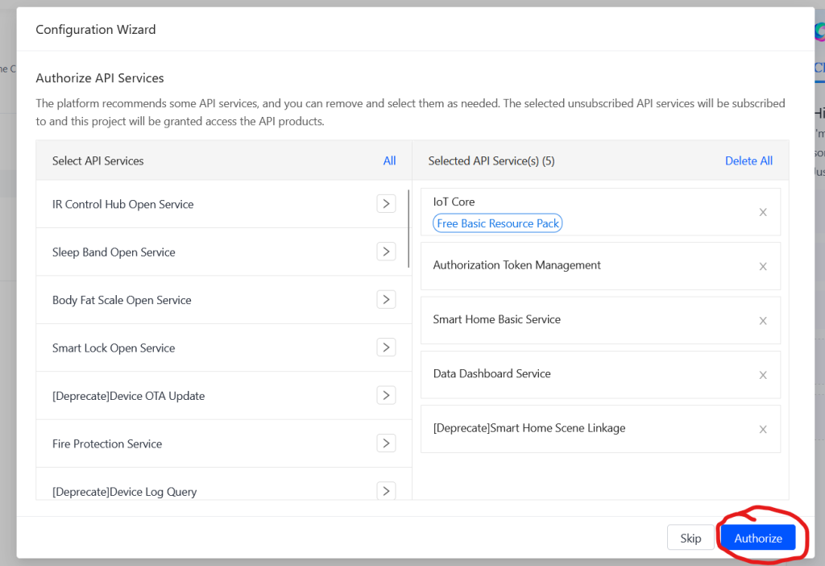Viewport: 825px width, 566px height.
Task: Remove Data Dashboard Service
Action: (x=763, y=375)
